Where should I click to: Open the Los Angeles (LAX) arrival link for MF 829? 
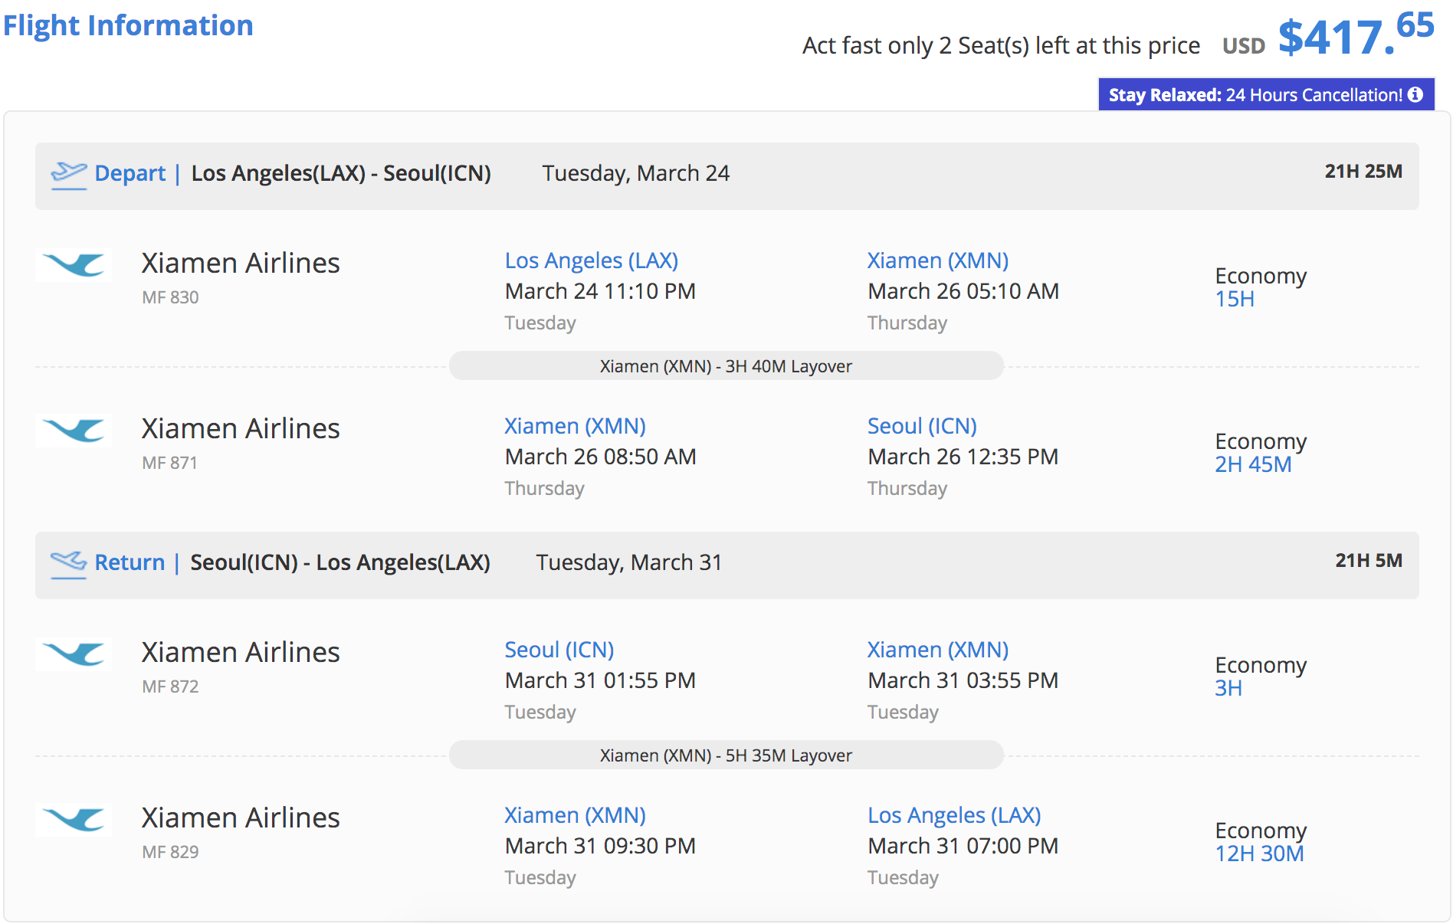(x=953, y=815)
